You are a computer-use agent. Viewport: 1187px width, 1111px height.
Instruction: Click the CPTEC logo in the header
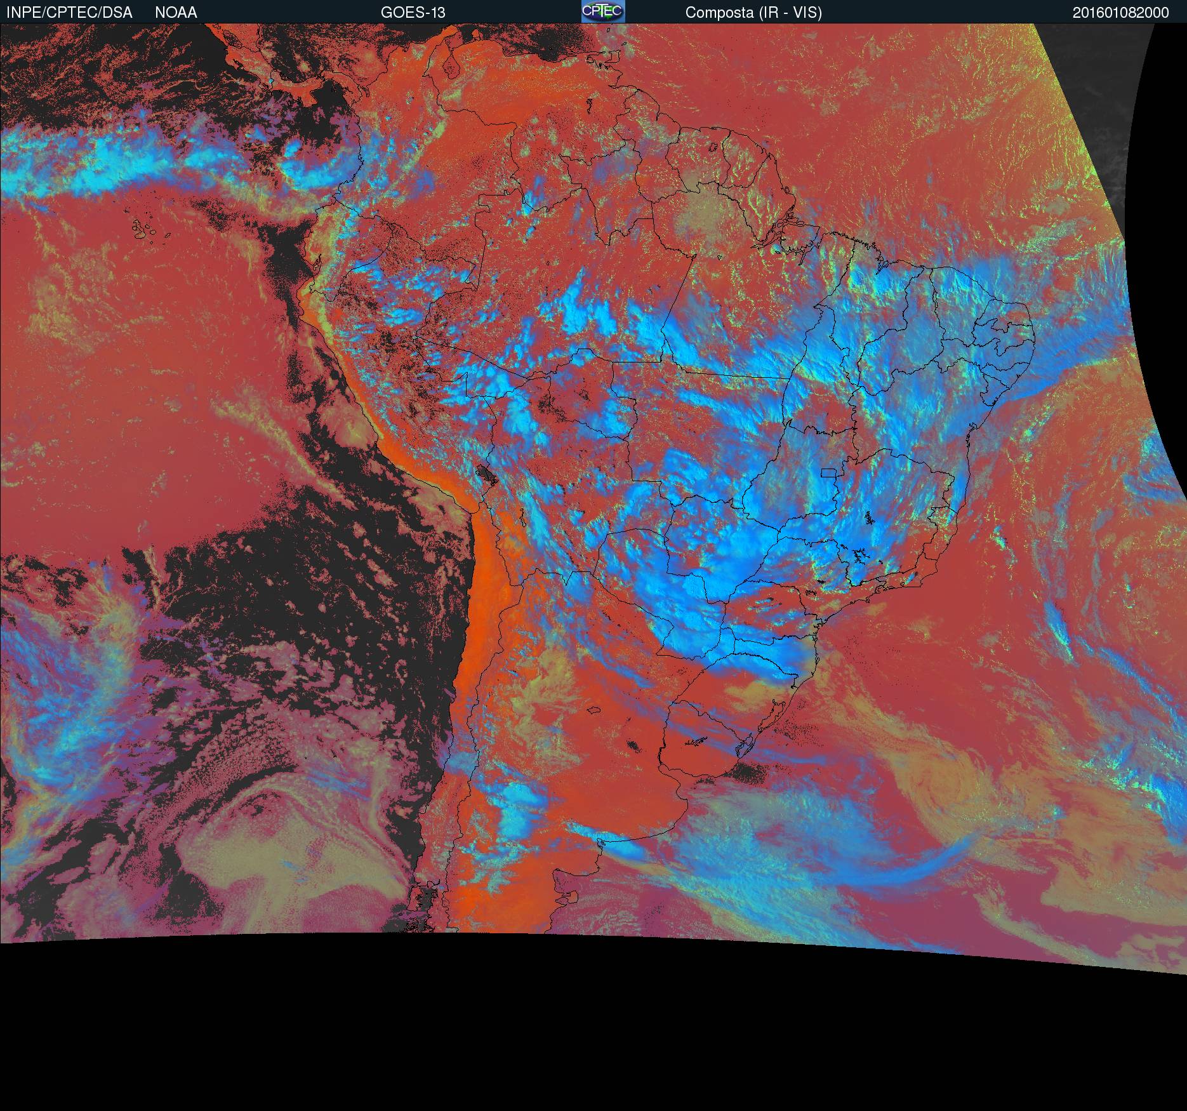coord(602,11)
